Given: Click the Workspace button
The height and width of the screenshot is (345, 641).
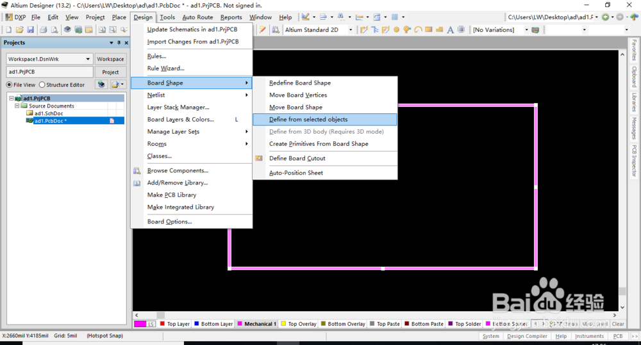Looking at the screenshot, I should tap(110, 59).
